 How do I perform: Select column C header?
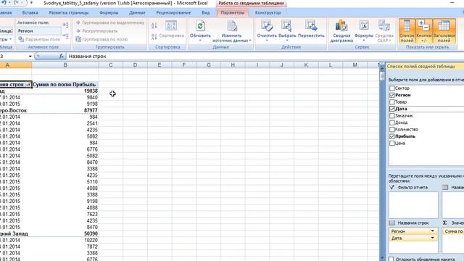point(111,65)
